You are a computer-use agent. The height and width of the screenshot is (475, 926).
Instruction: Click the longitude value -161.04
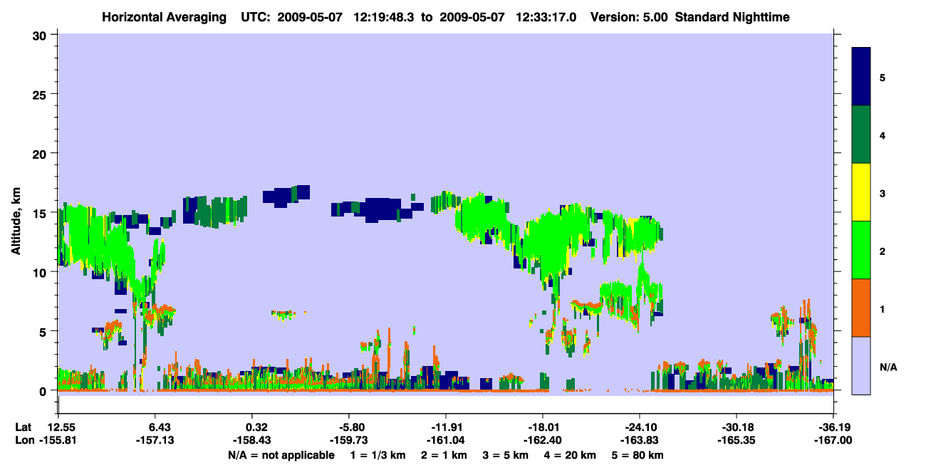tap(446, 441)
